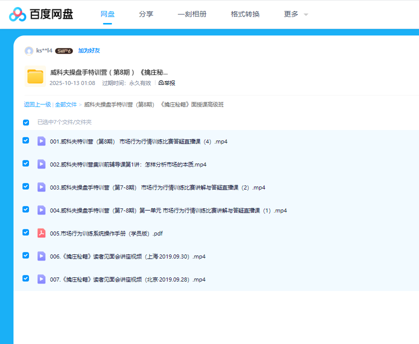Click 加为好友 to add friend
This screenshot has width=419, height=344.
[89, 51]
